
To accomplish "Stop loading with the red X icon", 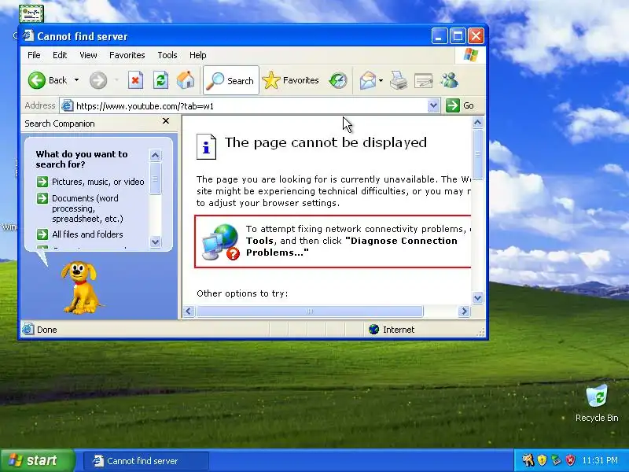I will coord(135,80).
